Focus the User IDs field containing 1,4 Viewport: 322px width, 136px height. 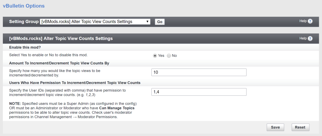point(199,92)
